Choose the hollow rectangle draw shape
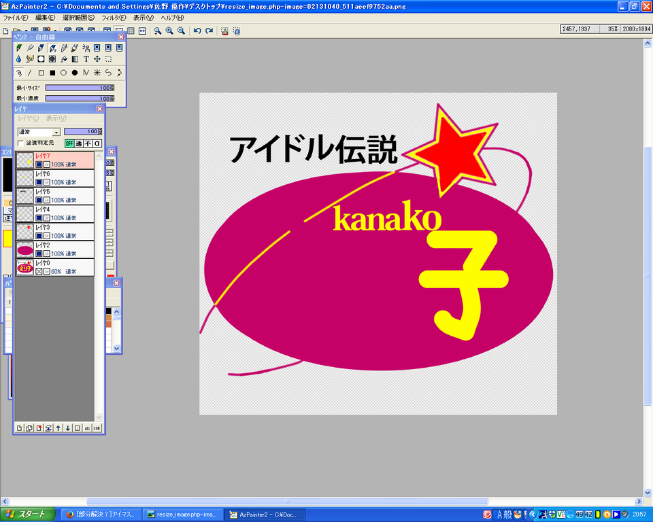 click(x=41, y=73)
